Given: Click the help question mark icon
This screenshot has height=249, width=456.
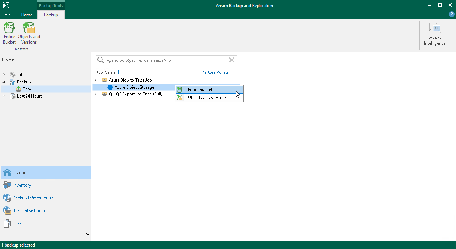Looking at the screenshot, I should pyautogui.click(x=451, y=14).
